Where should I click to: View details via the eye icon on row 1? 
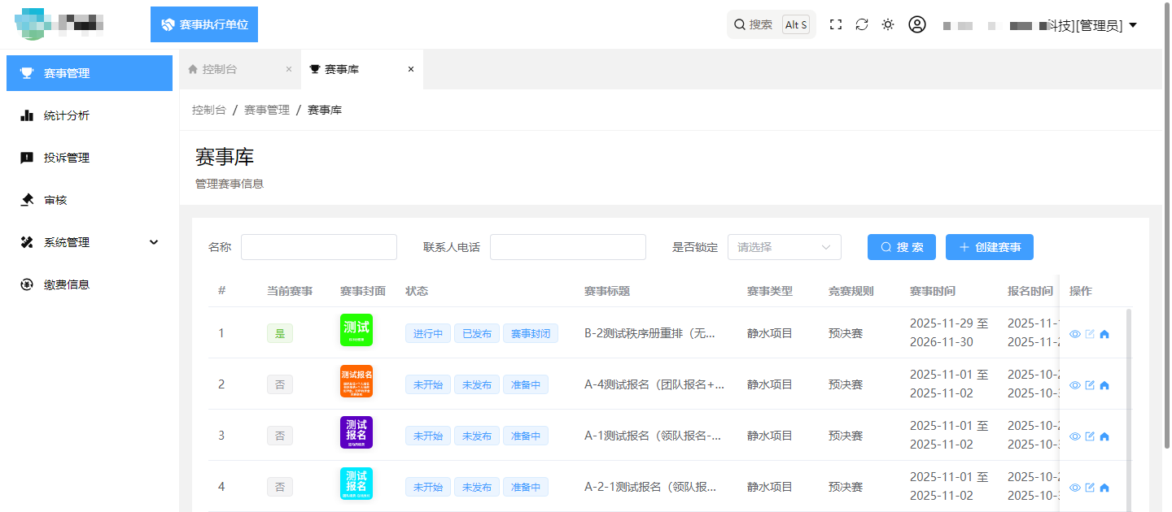[x=1075, y=333]
